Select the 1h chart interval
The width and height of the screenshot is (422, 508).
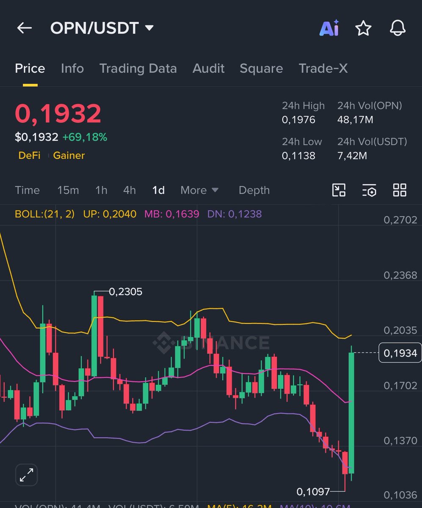pos(101,190)
